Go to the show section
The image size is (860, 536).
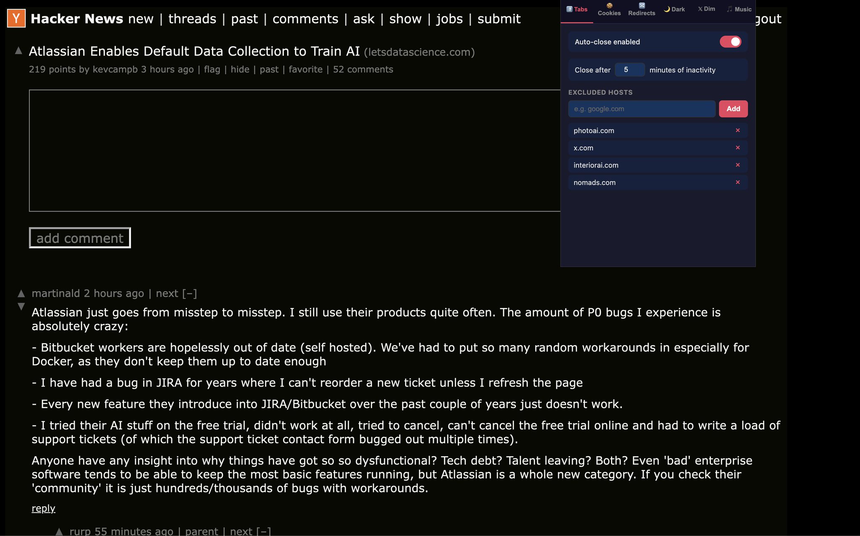point(405,19)
